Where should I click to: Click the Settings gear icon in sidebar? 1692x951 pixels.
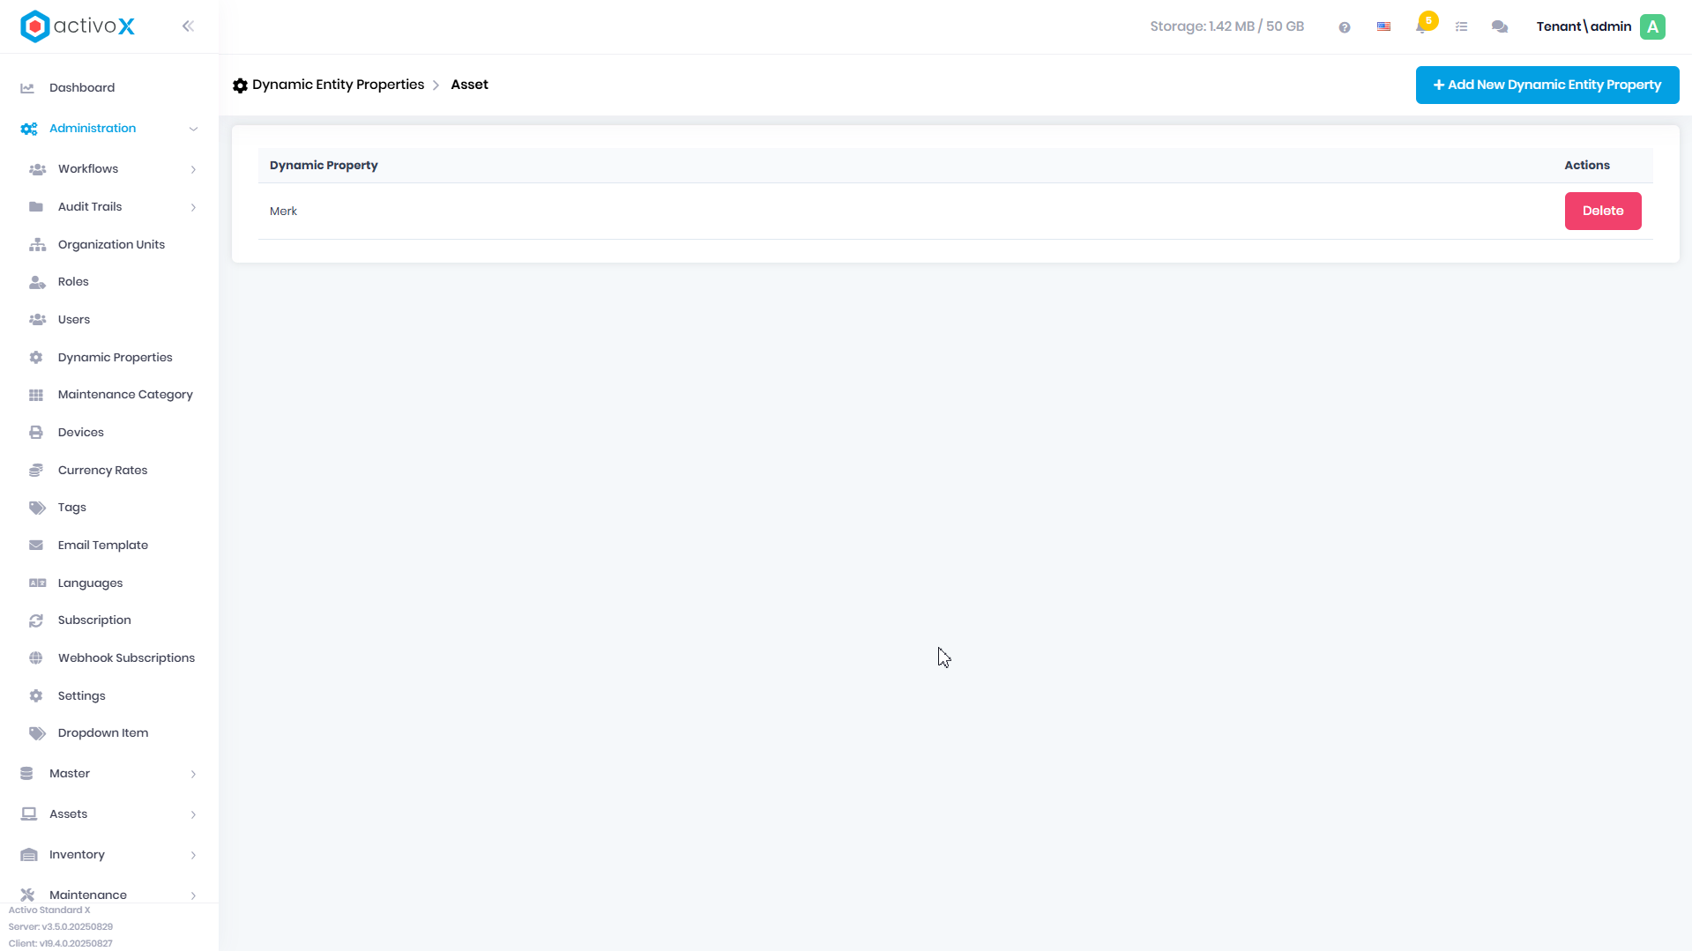(36, 696)
